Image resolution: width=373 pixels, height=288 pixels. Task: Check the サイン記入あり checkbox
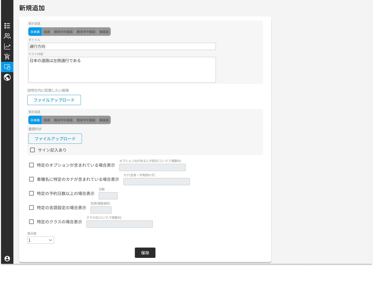tap(32, 150)
